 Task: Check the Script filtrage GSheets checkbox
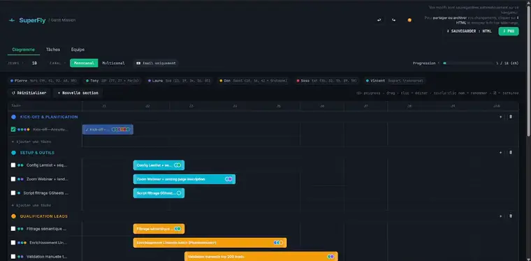(13, 193)
